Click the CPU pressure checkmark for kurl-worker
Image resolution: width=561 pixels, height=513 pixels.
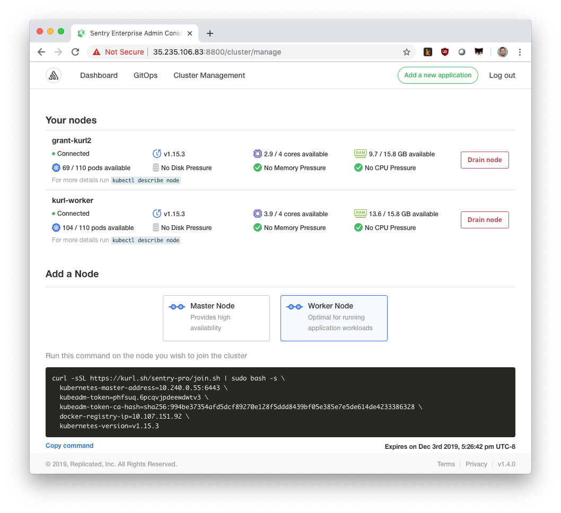[x=358, y=227]
